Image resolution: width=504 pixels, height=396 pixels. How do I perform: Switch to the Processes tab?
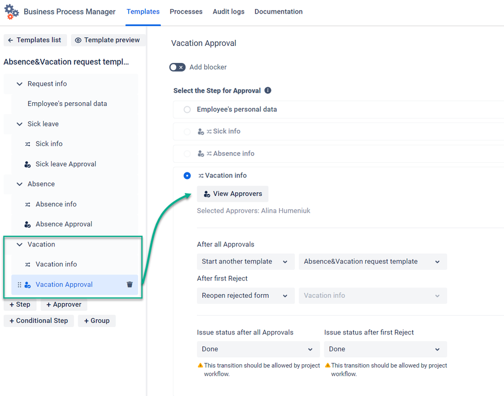tap(186, 12)
